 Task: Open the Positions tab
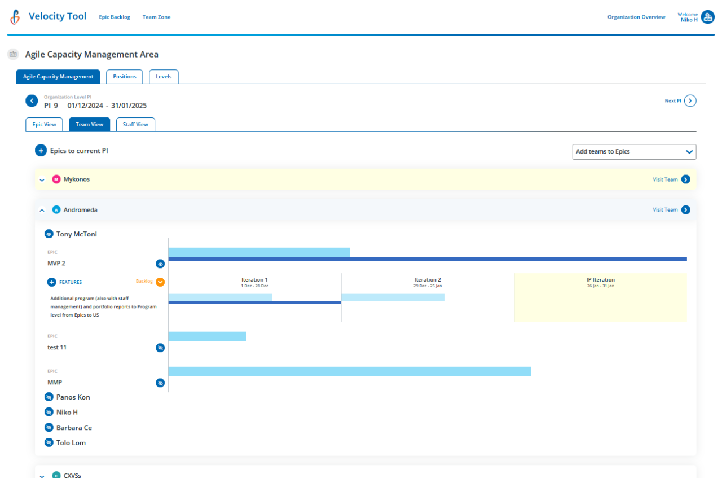(x=125, y=77)
